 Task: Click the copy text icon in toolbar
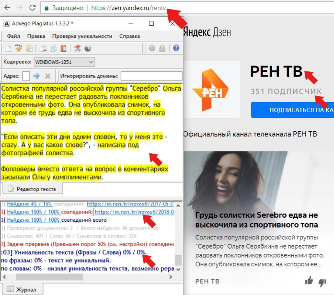tap(53, 48)
